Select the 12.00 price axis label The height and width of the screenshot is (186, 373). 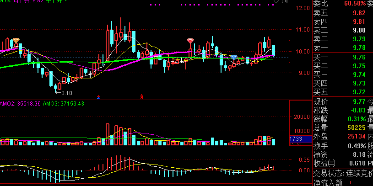(303, 8)
